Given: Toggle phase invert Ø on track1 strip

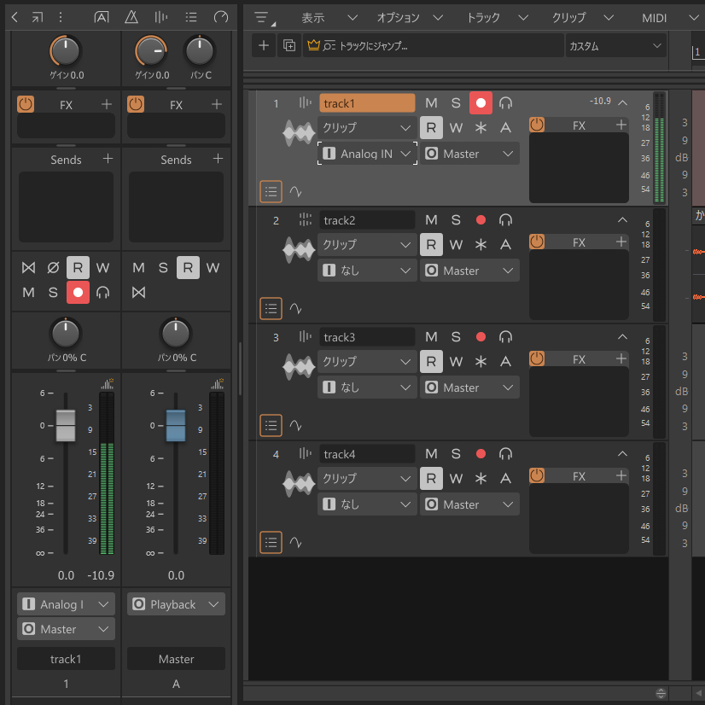Looking at the screenshot, I should click(53, 268).
